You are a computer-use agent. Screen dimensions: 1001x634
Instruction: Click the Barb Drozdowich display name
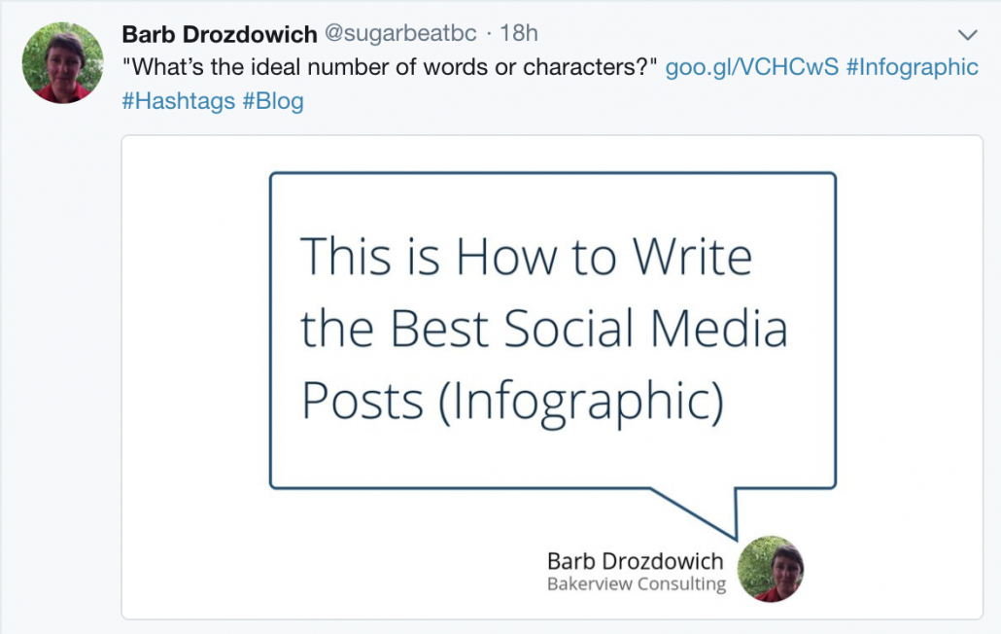[219, 34]
